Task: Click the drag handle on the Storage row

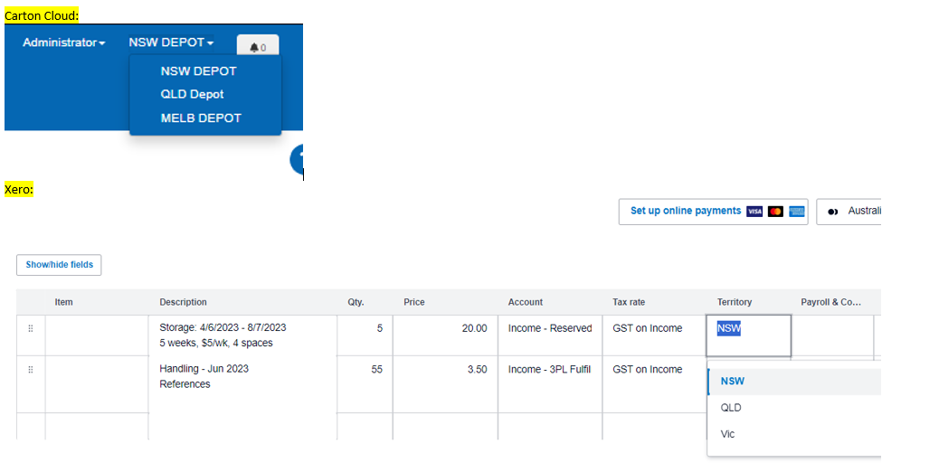Action: click(x=31, y=329)
